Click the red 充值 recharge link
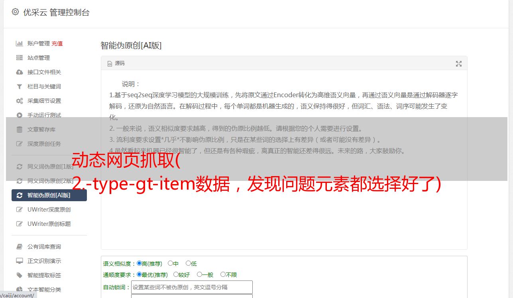 [57, 43]
